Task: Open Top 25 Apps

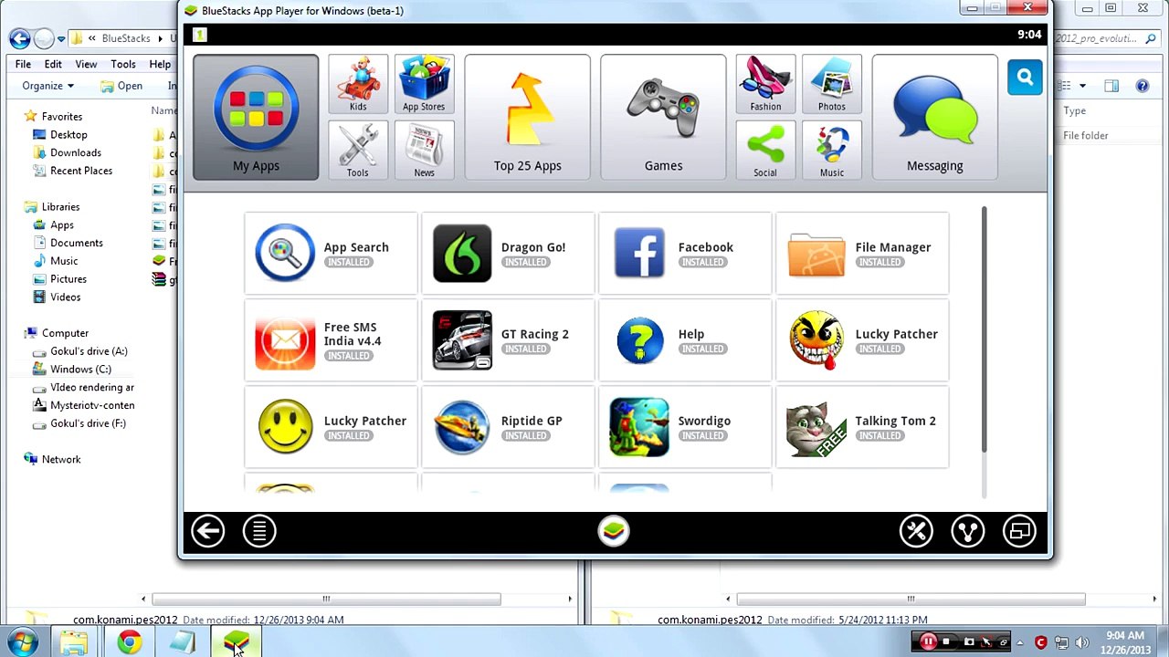Action: 527,118
